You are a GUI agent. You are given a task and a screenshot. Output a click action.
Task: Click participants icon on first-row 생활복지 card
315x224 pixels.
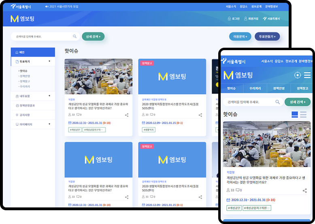pos(143,114)
